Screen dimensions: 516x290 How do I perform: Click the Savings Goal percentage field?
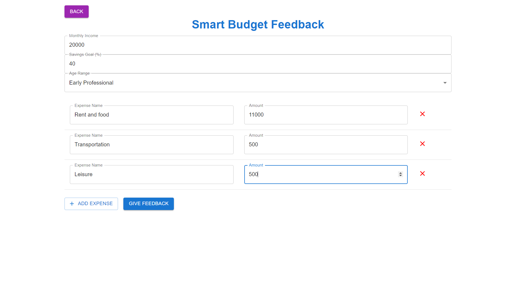[257, 64]
